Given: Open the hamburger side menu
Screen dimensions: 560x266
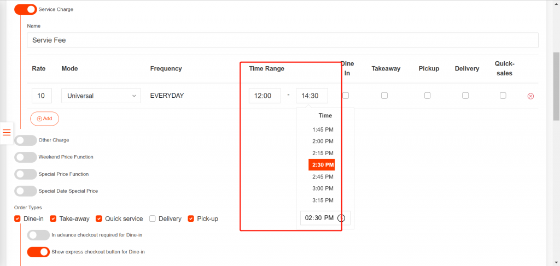Looking at the screenshot, I should pos(7,133).
